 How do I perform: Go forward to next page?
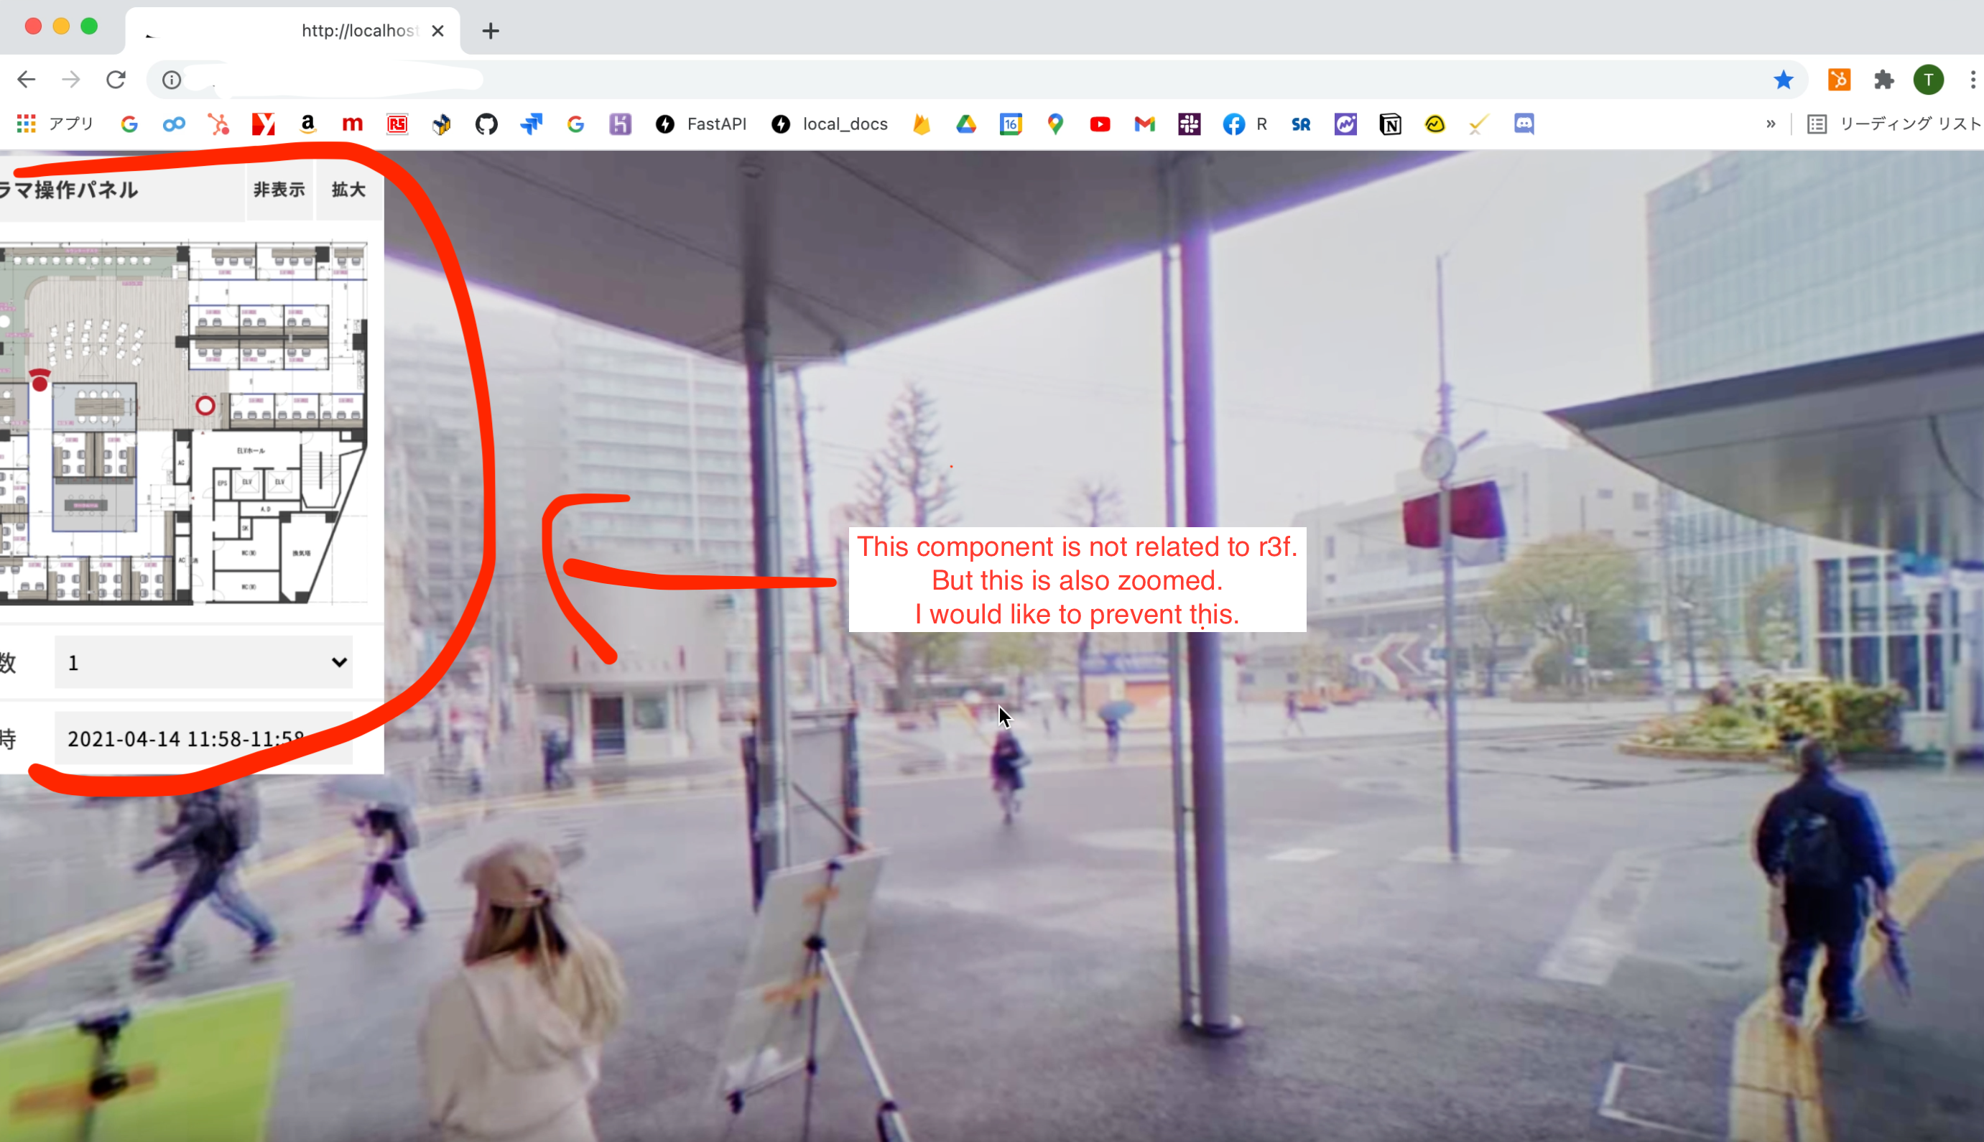71,79
